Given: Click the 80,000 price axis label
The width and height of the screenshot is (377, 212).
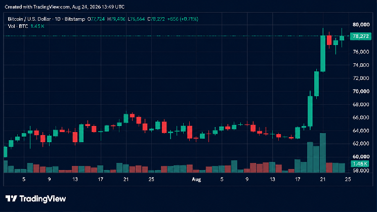Looking at the screenshot, I should [x=361, y=24].
